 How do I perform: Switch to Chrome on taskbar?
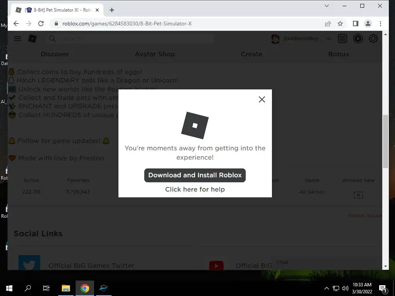click(85, 288)
